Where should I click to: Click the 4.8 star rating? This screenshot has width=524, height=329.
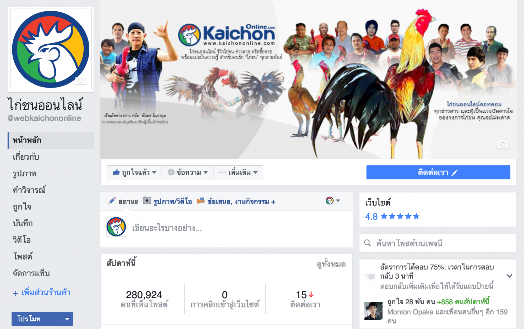392,216
